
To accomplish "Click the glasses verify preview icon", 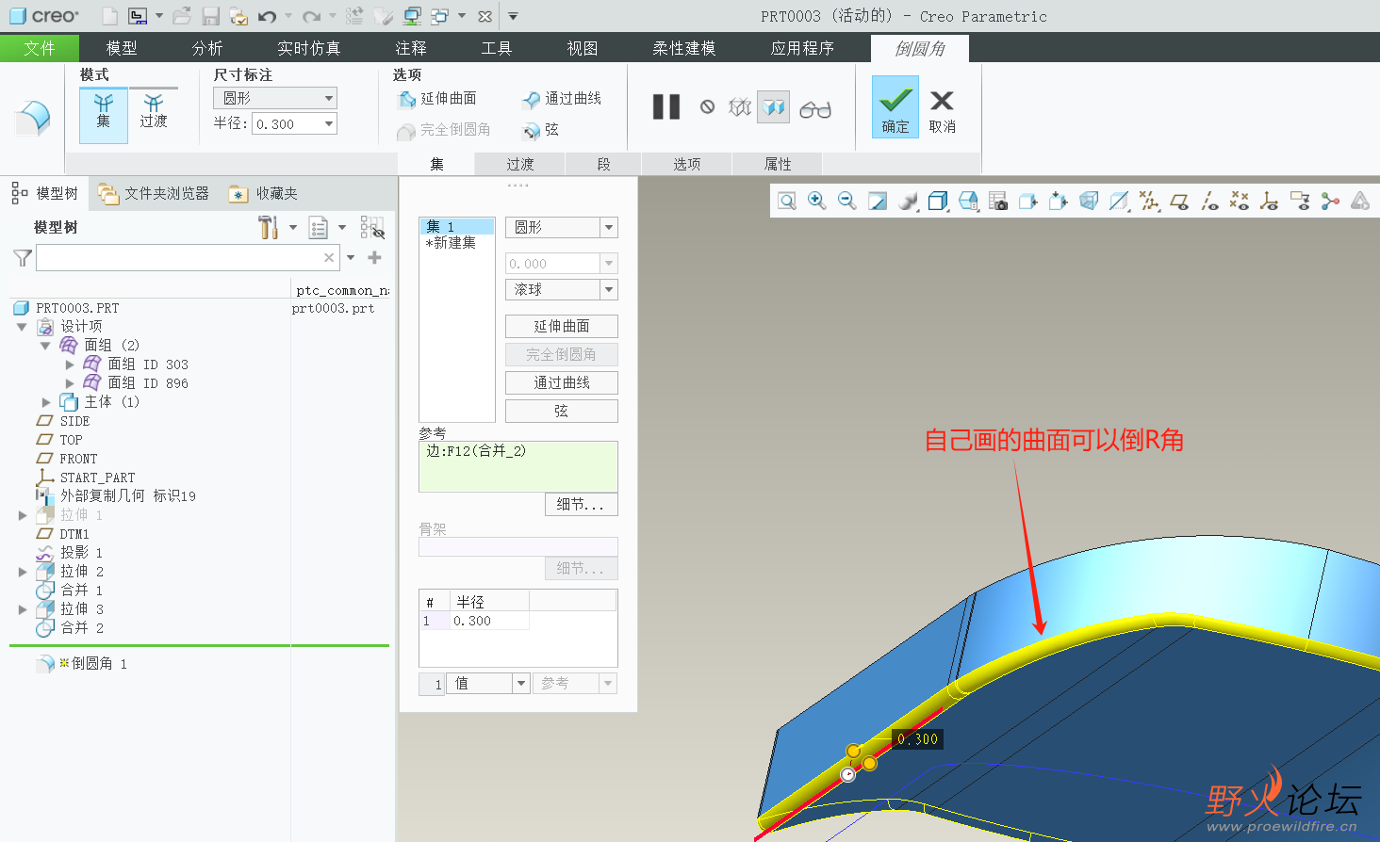I will 815,109.
